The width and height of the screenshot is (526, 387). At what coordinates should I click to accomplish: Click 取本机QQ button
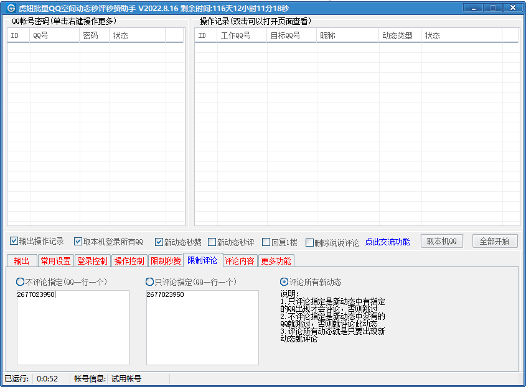[442, 241]
